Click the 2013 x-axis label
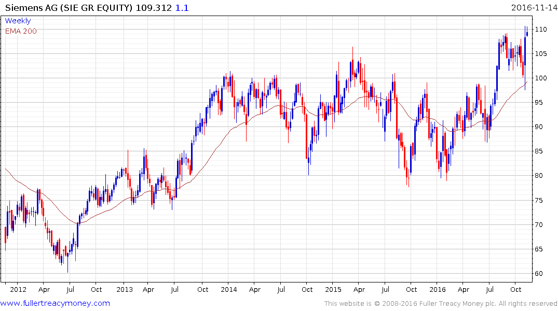 point(125,289)
